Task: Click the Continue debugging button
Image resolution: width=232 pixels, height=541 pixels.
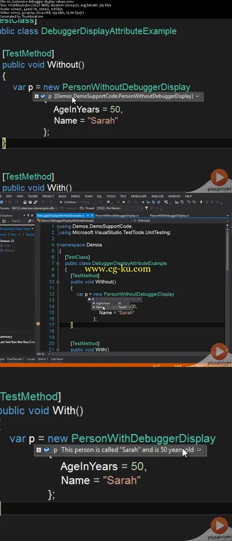Action: [68, 202]
